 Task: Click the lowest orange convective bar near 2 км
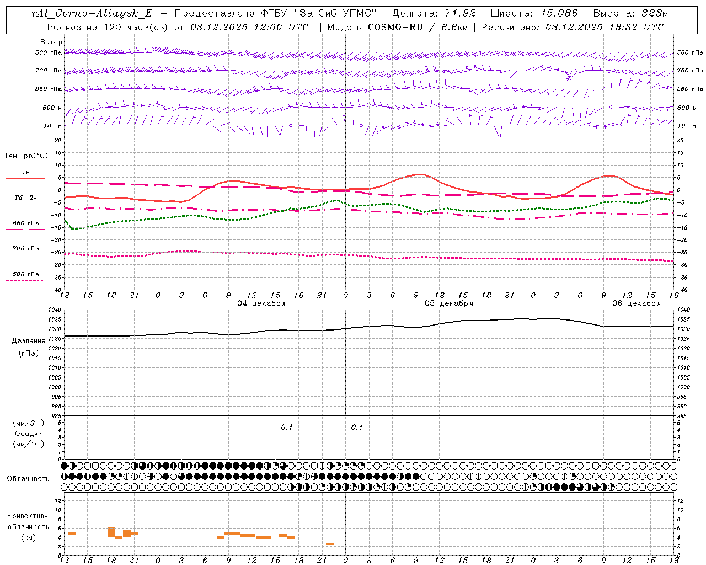[x=330, y=544]
